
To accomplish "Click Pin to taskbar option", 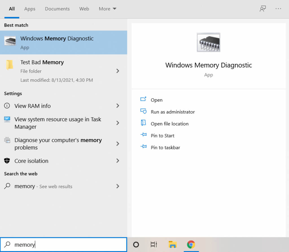I will 165,148.
